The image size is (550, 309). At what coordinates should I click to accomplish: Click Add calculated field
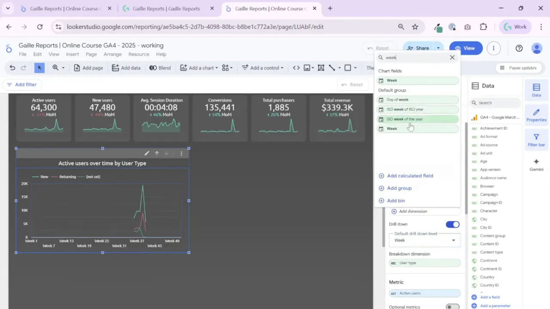point(409,176)
